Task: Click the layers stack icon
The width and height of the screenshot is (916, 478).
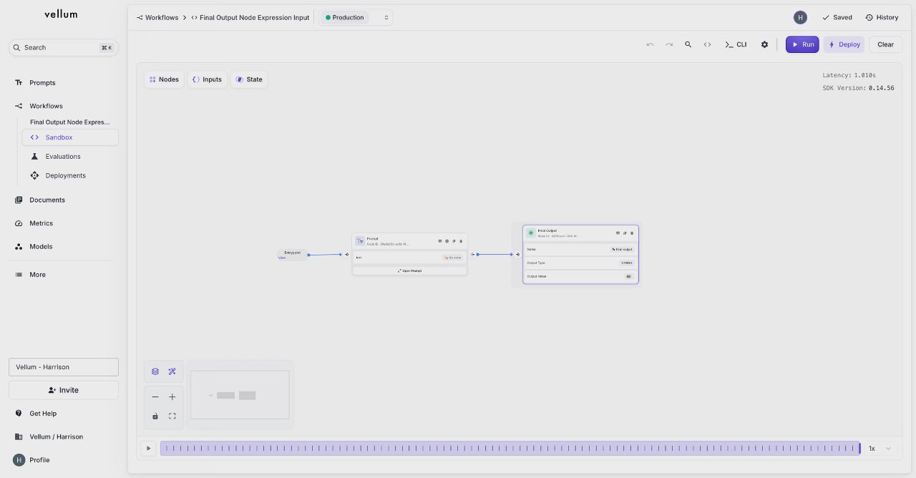Action: coord(155,371)
